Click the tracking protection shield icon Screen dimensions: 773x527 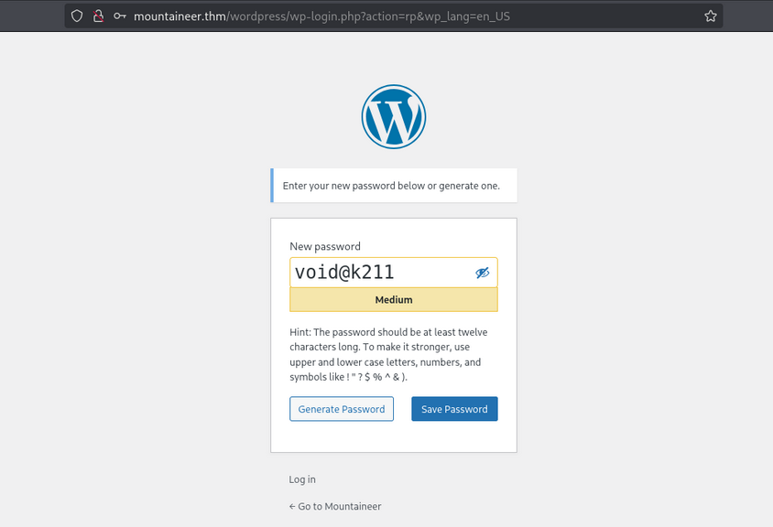(x=77, y=16)
